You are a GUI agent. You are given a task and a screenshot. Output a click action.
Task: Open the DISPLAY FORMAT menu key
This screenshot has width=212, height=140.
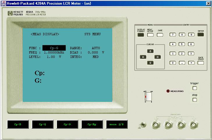tap(141, 35)
